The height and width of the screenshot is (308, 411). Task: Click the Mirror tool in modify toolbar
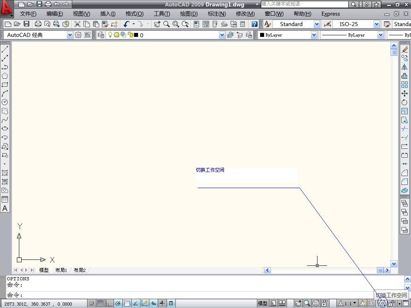coord(405,67)
